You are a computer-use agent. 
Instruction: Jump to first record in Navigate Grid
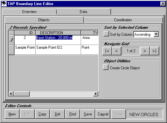point(107,51)
